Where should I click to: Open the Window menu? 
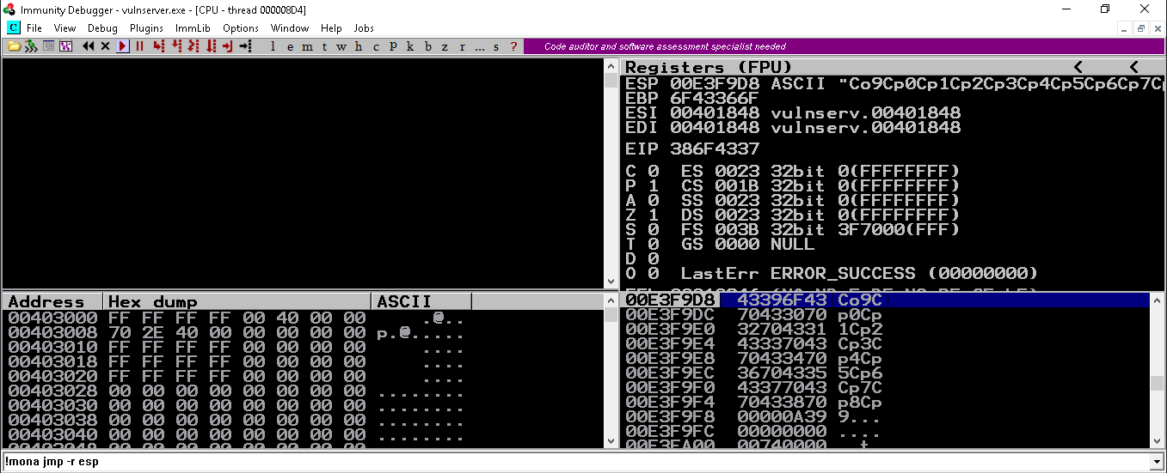tap(290, 28)
